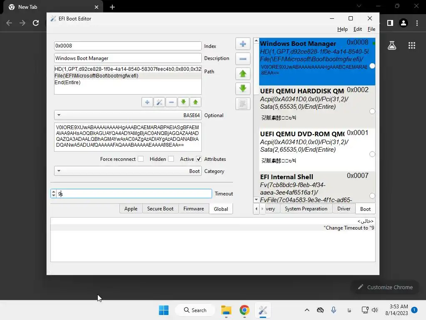426x320 pixels.
Task: Reload the Chrome page
Action: pyautogui.click(x=36, y=23)
